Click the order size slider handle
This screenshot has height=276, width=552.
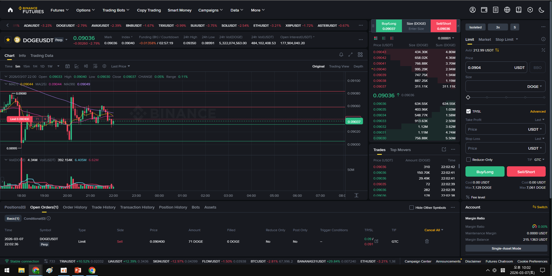[468, 97]
